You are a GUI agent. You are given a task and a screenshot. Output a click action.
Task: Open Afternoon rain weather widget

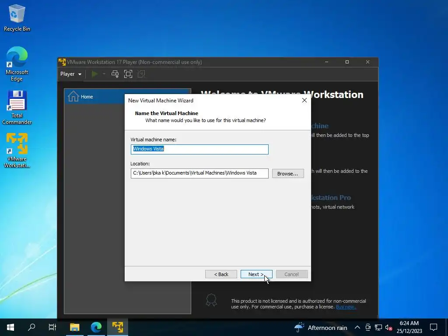320,327
